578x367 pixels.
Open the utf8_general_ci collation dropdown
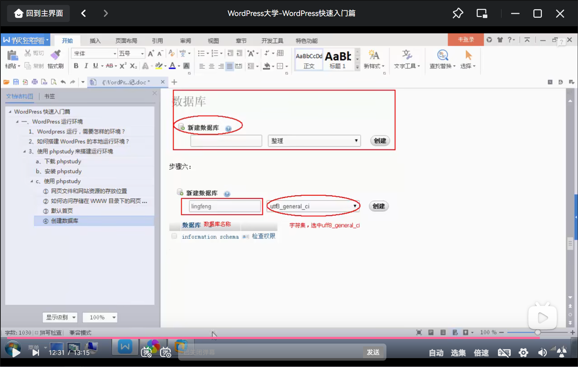(x=313, y=206)
